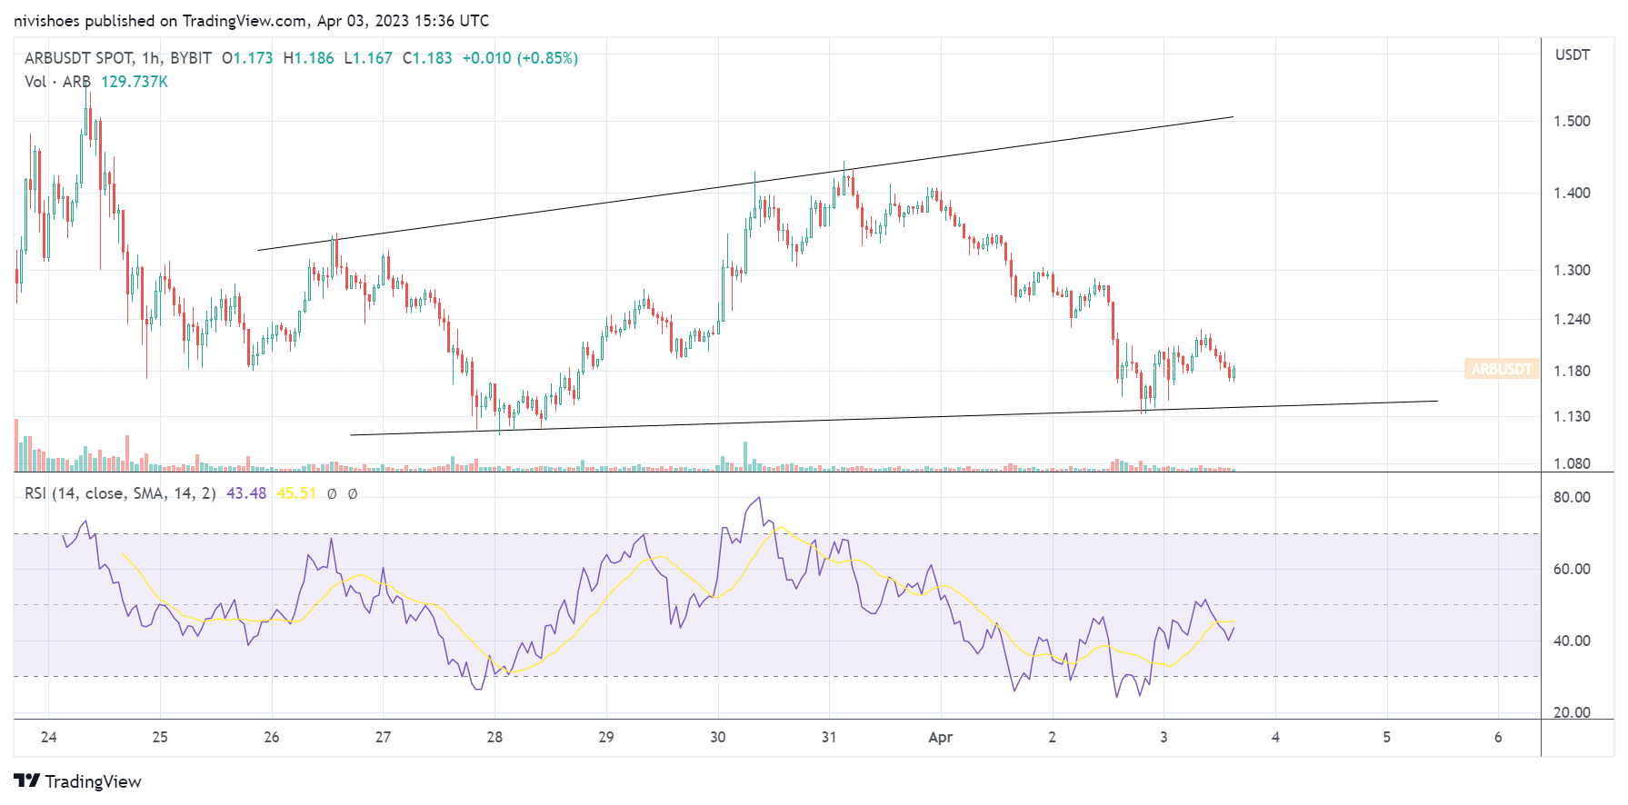Open the nivishoes published header text
Image resolution: width=1628 pixels, height=805 pixels.
pyautogui.click(x=251, y=20)
